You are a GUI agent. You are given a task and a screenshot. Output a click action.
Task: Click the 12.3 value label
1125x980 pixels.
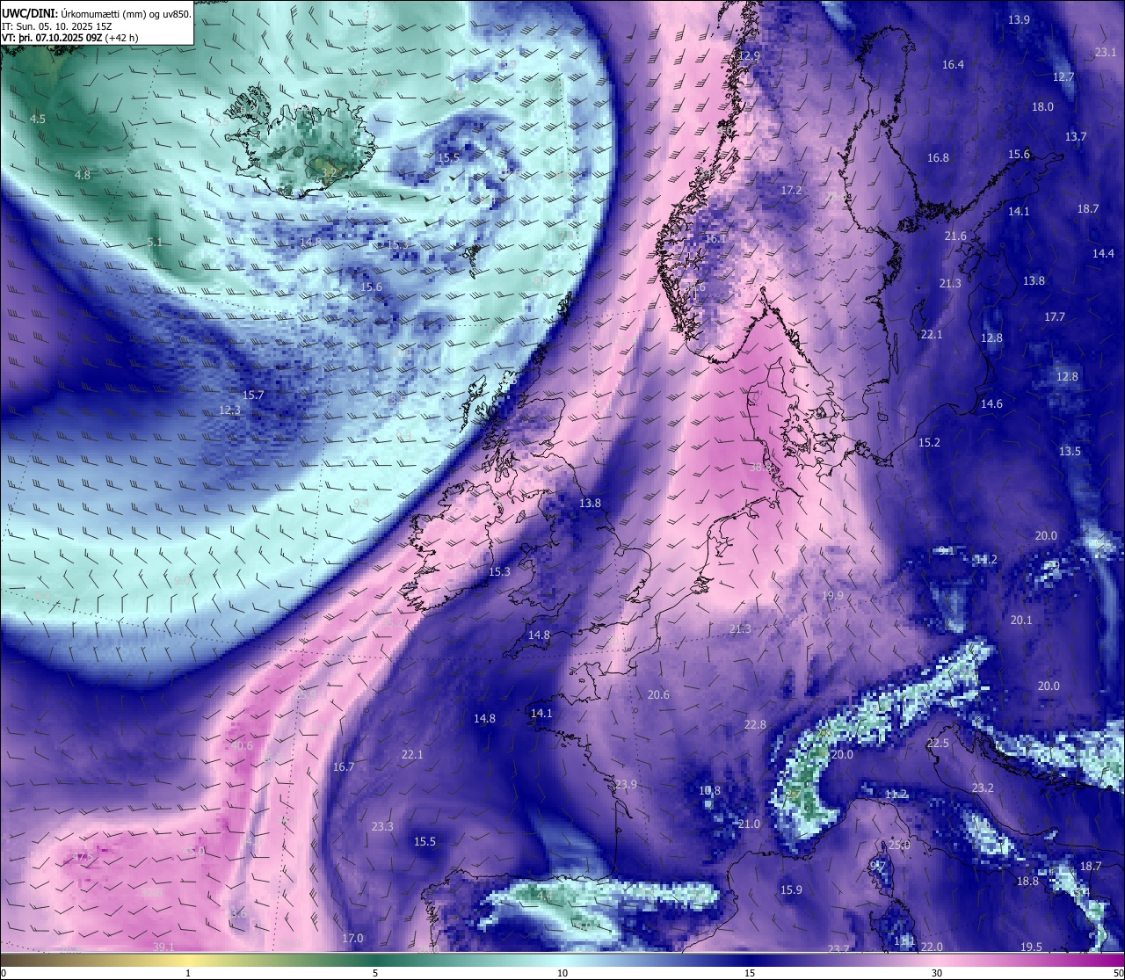tap(229, 410)
